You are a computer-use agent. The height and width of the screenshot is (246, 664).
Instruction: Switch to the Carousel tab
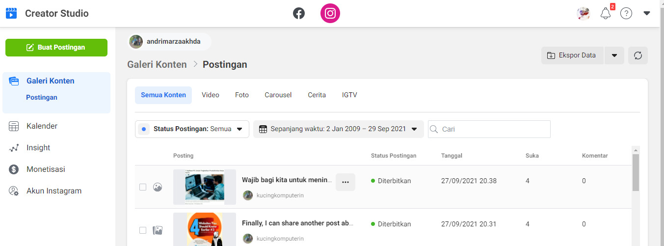click(x=278, y=95)
